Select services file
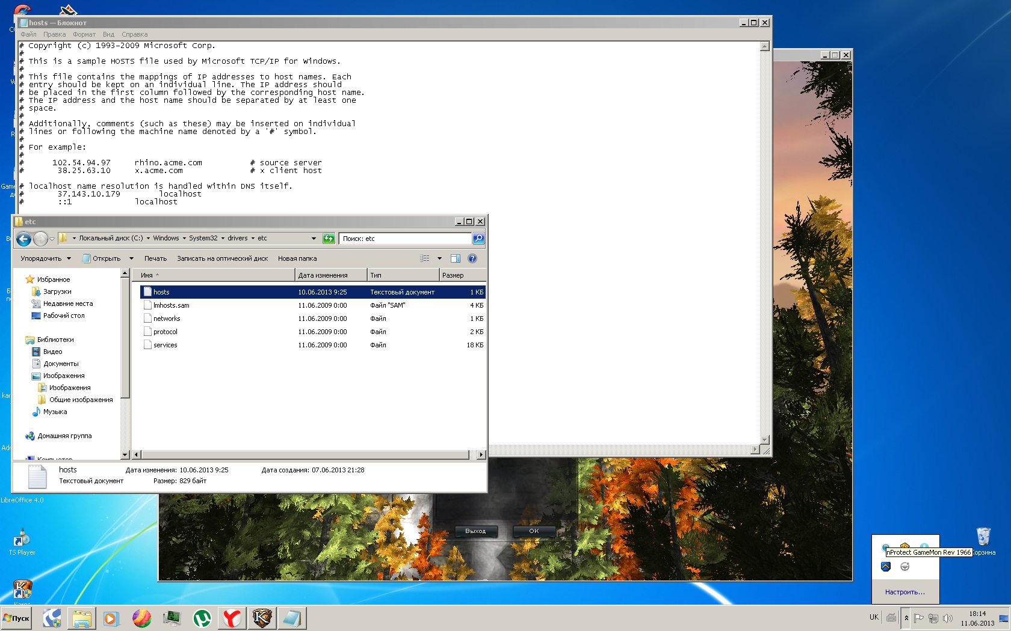The width and height of the screenshot is (1011, 631). [x=313, y=345]
